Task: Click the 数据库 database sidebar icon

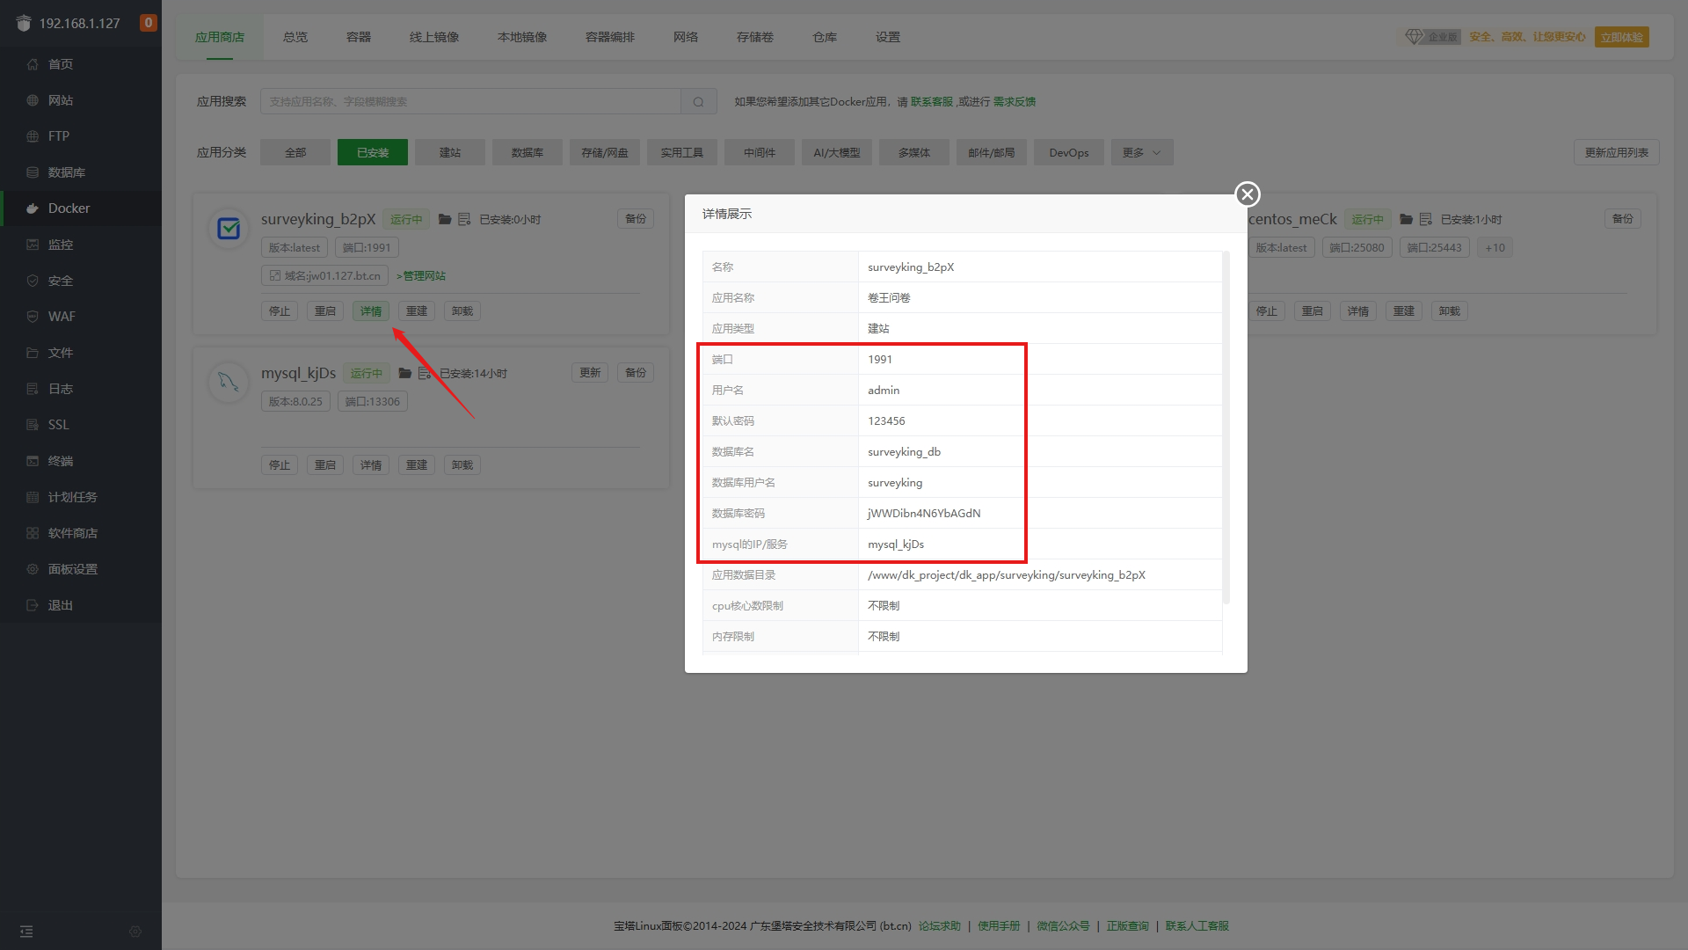Action: (x=33, y=172)
